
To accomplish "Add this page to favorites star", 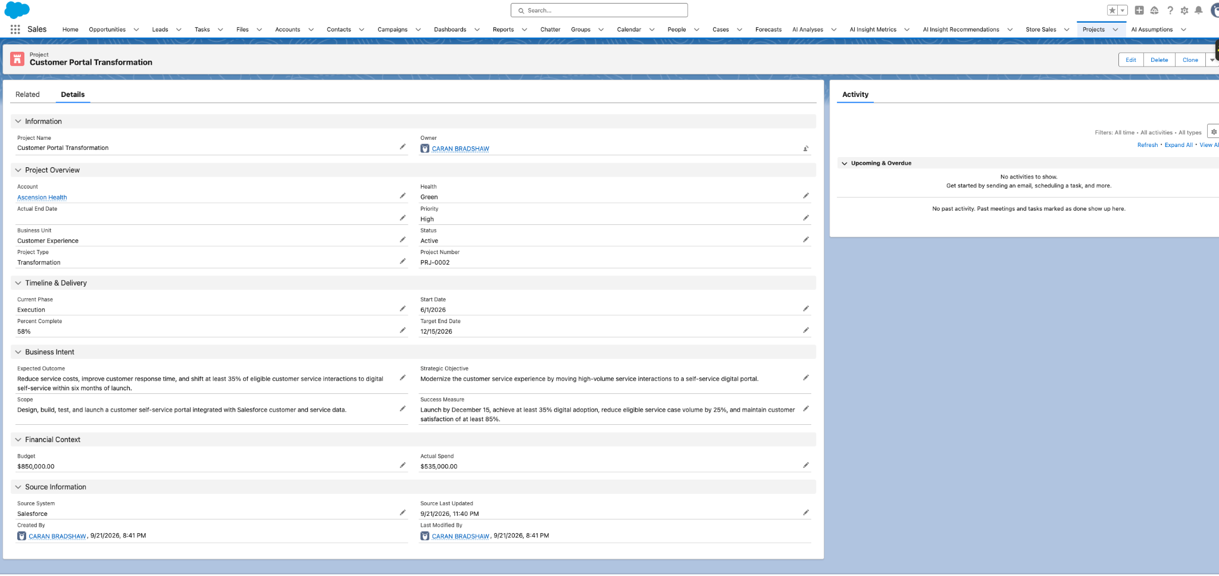I will pyautogui.click(x=1112, y=10).
